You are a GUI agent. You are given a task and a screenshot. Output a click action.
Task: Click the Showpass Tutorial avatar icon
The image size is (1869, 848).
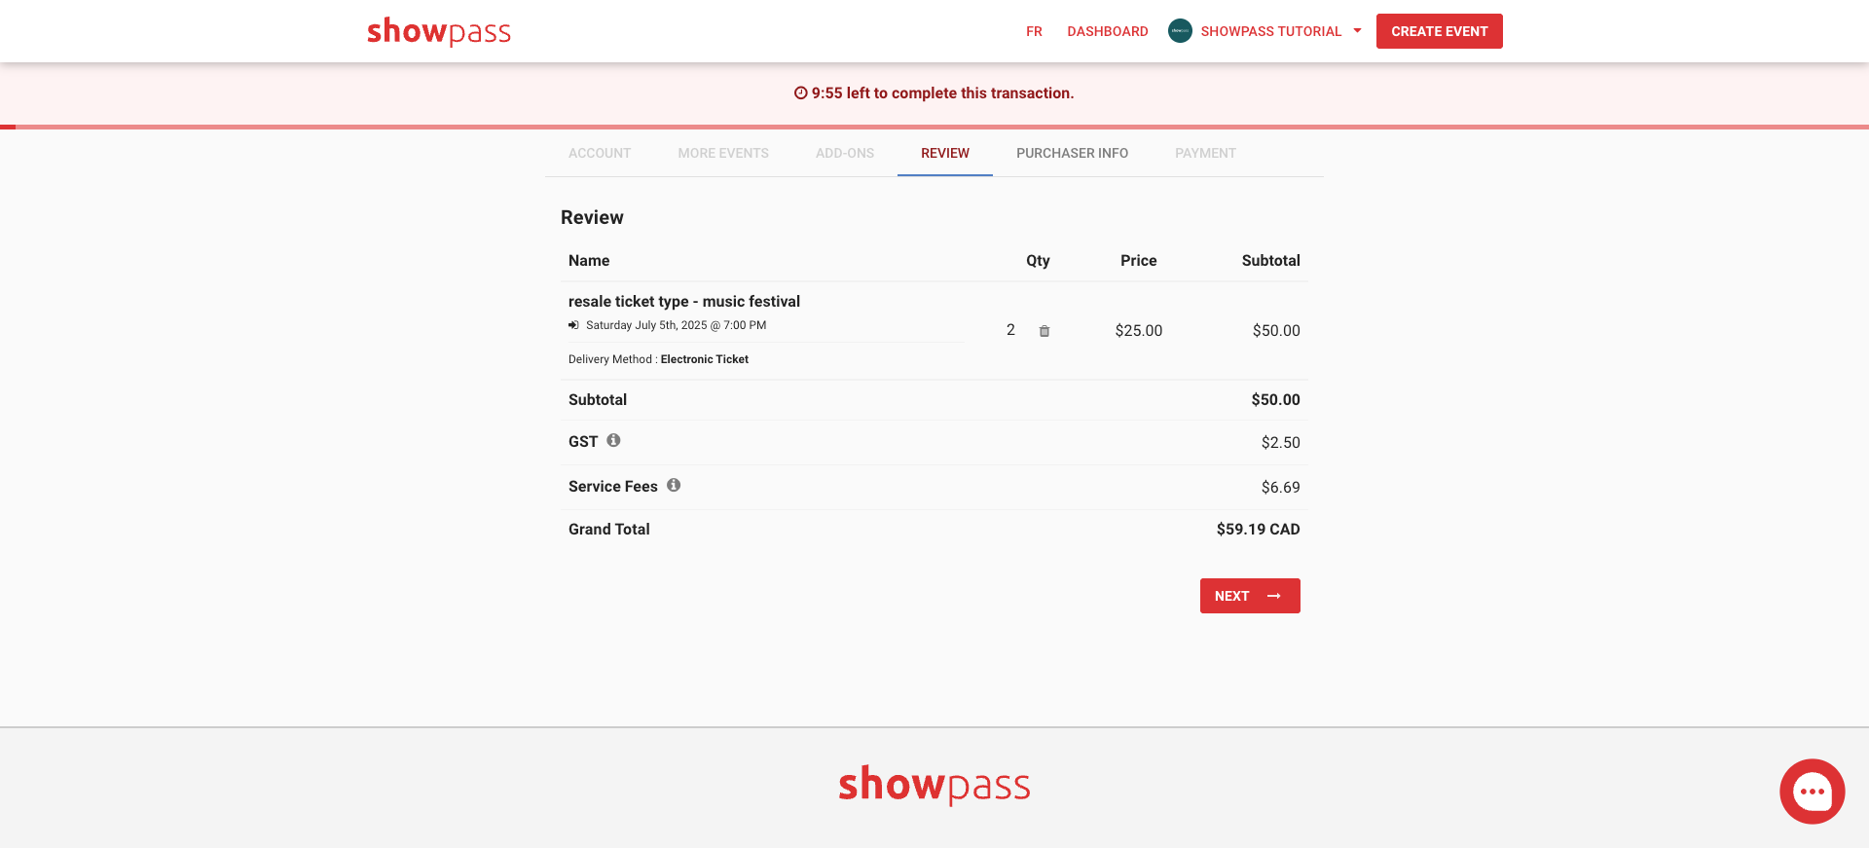(x=1180, y=31)
